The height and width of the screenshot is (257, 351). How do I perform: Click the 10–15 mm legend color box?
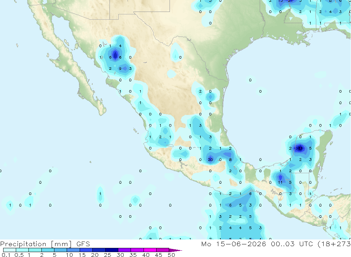[x=73, y=250]
